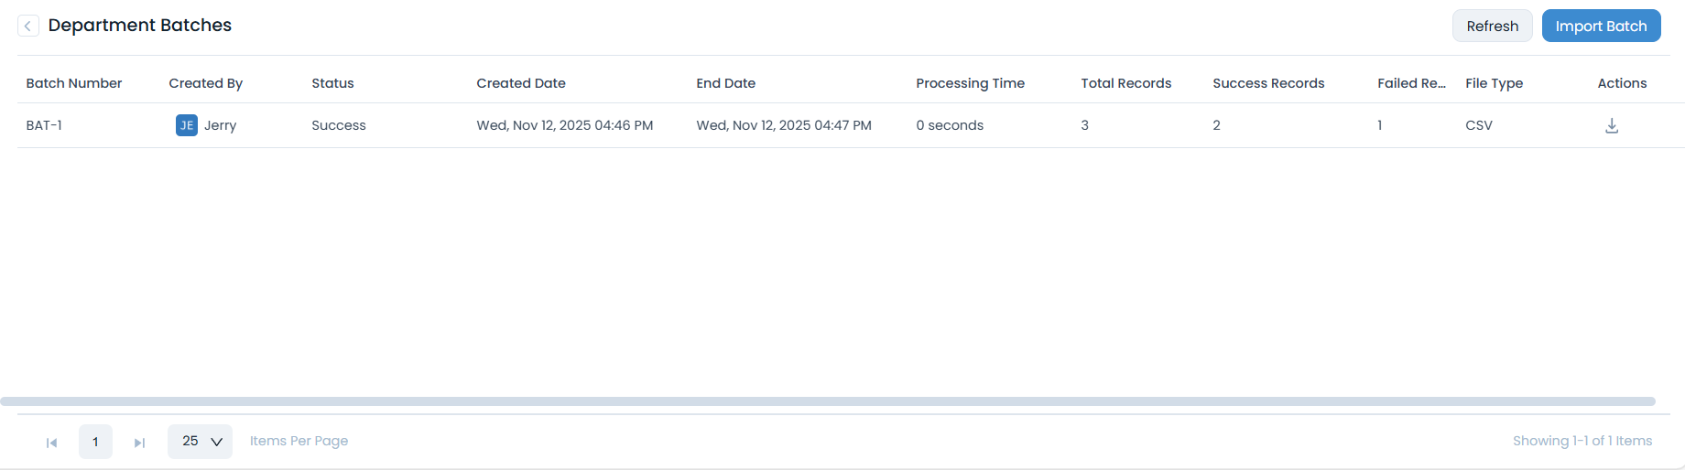The height and width of the screenshot is (470, 1685).
Task: Click the Created By column header
Action: click(206, 83)
